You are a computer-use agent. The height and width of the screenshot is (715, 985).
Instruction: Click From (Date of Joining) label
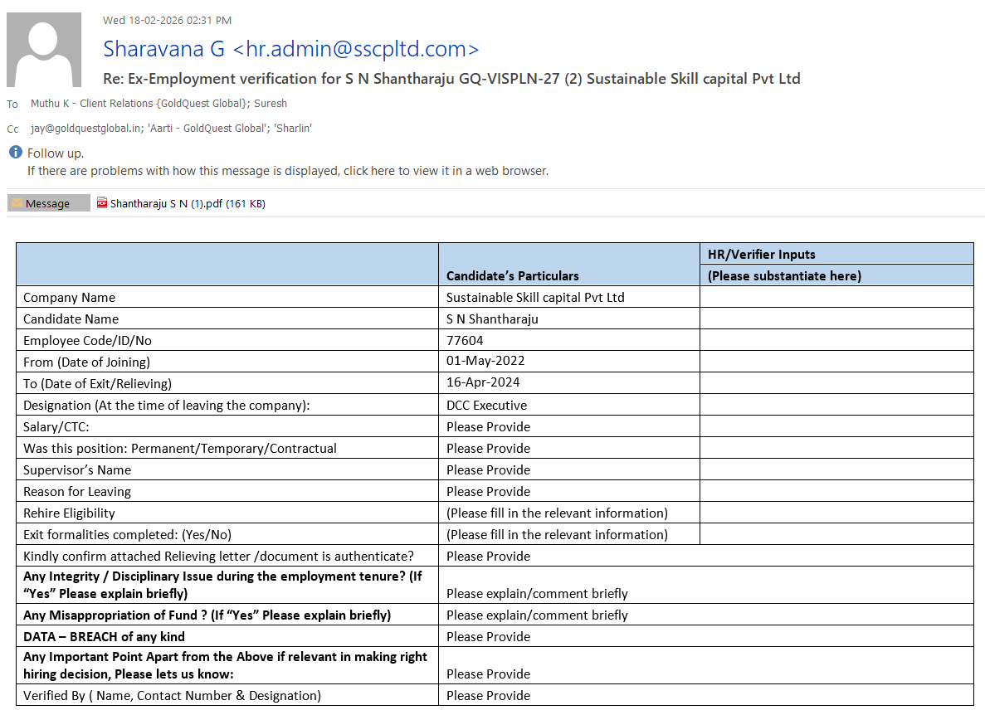(86, 362)
